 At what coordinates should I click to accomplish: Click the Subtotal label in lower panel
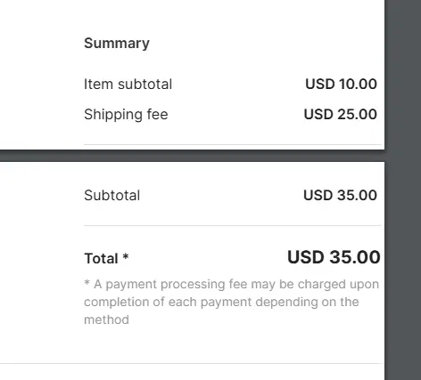click(112, 196)
